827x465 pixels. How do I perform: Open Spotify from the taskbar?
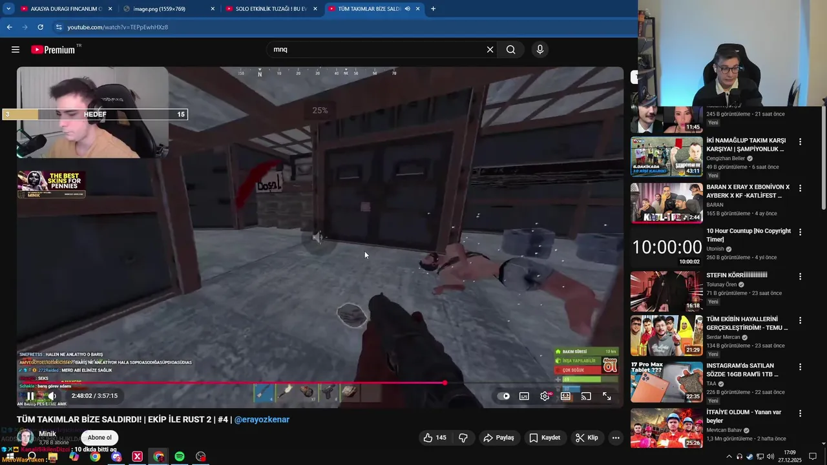point(180,457)
